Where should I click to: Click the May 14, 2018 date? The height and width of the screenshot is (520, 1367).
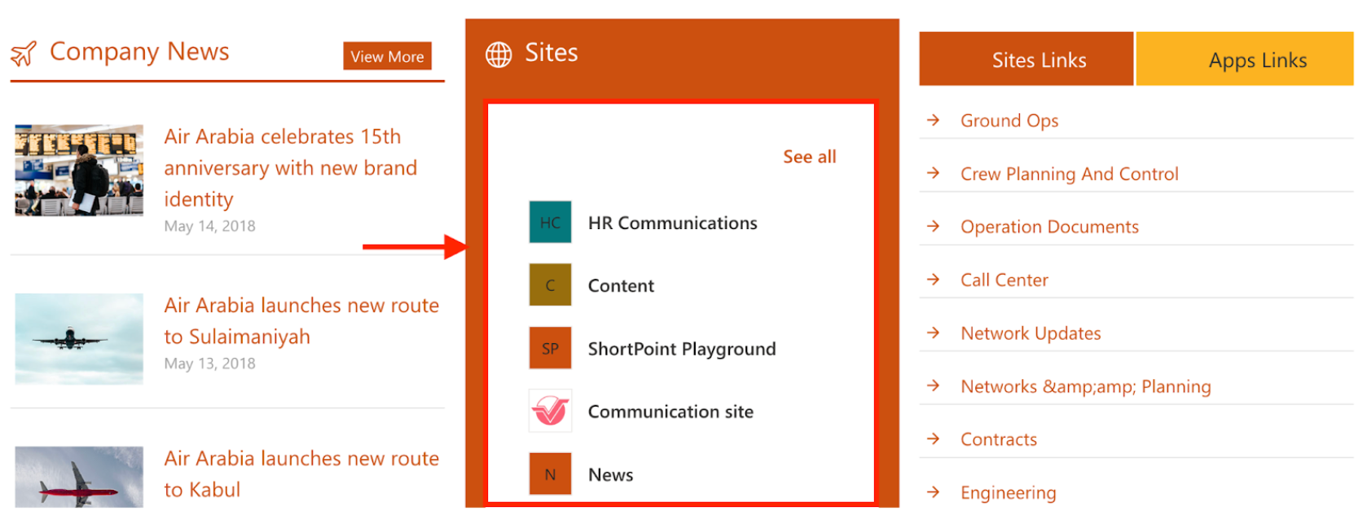pos(209,226)
